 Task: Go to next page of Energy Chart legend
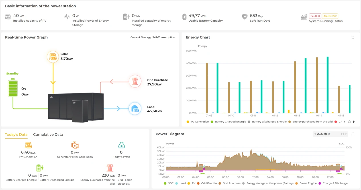pos(354,122)
